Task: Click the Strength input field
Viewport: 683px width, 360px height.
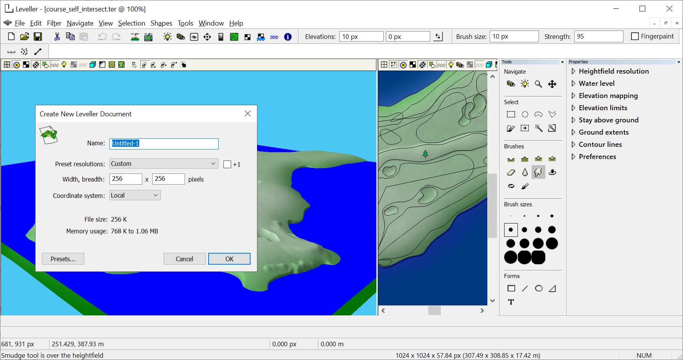Action: tap(599, 37)
